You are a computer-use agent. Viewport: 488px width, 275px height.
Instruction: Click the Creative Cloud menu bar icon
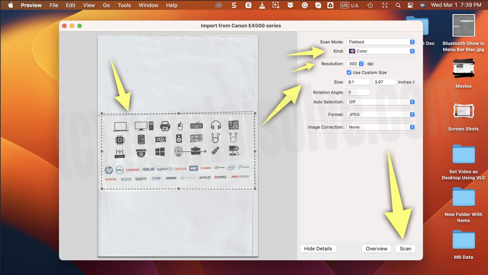point(218,5)
